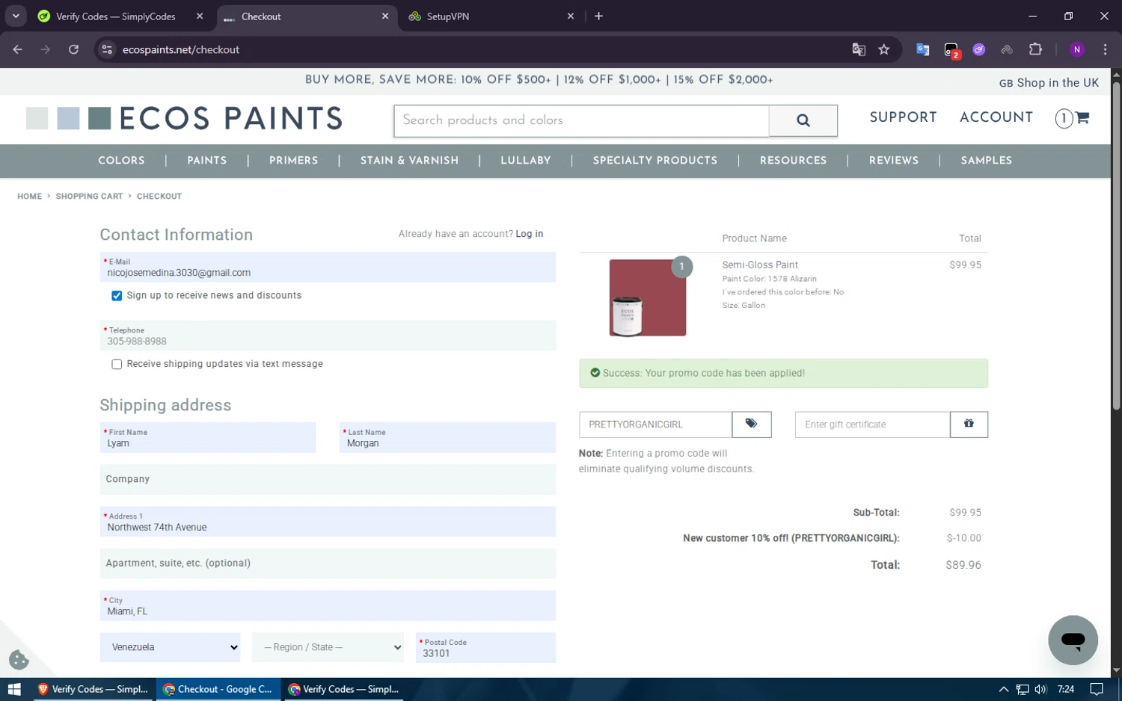The image size is (1122, 701).
Task: Click the extension icon with red 2 badge
Action: tap(951, 50)
